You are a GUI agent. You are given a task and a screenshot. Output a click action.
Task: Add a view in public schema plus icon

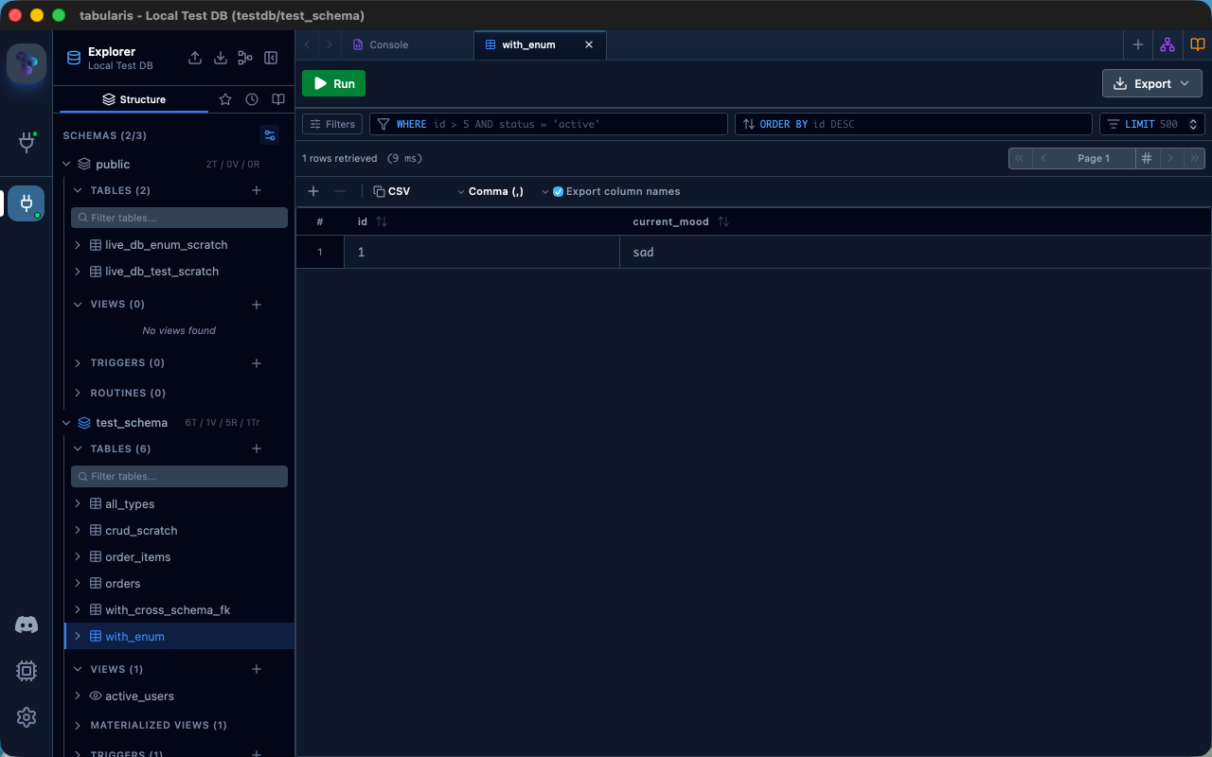click(257, 305)
